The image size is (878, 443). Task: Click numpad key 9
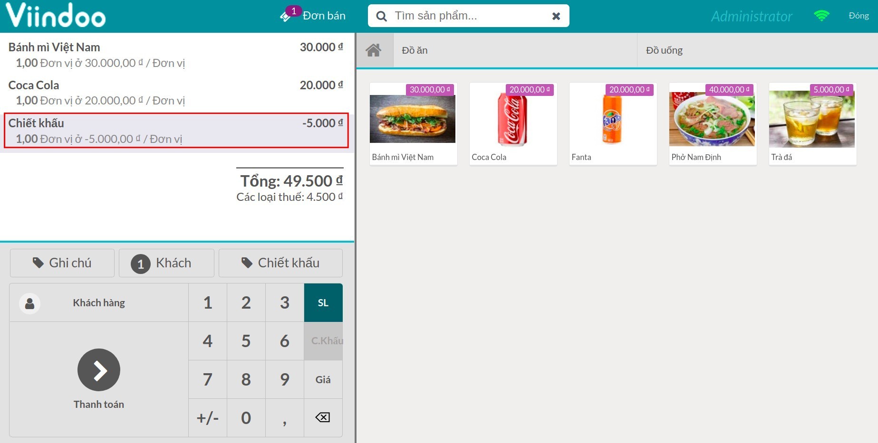click(285, 379)
